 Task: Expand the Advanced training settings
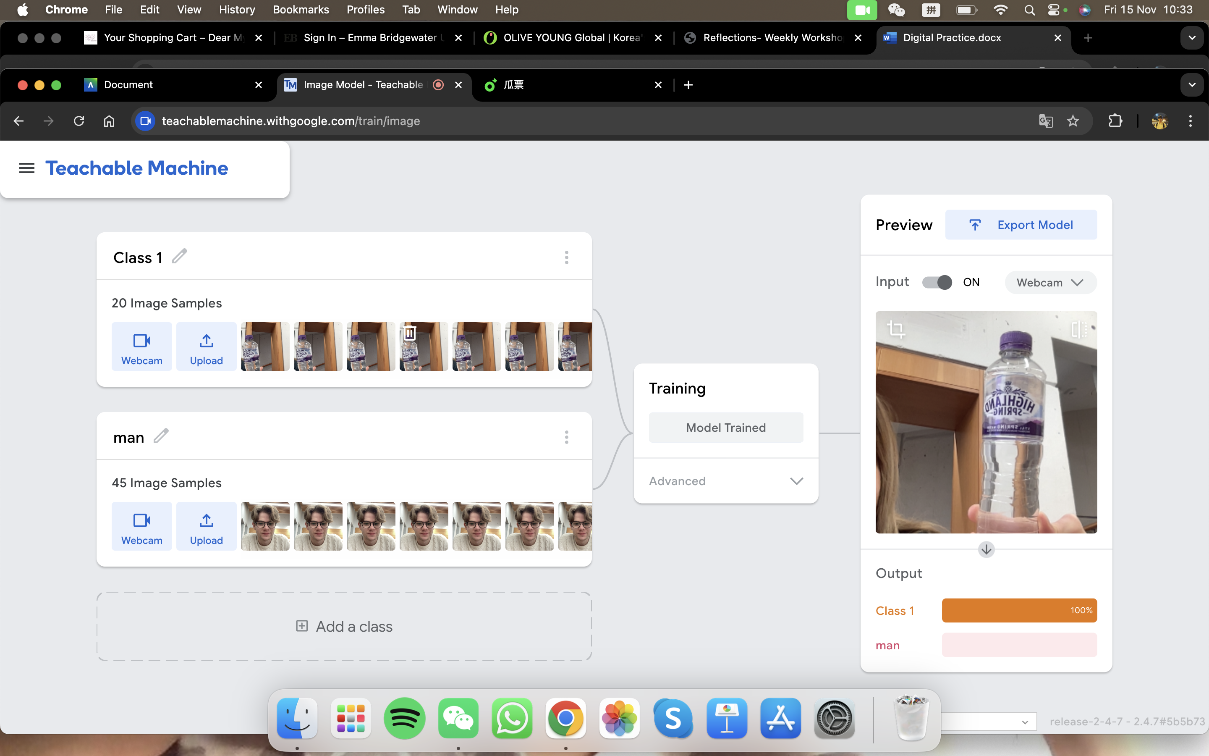pyautogui.click(x=725, y=481)
